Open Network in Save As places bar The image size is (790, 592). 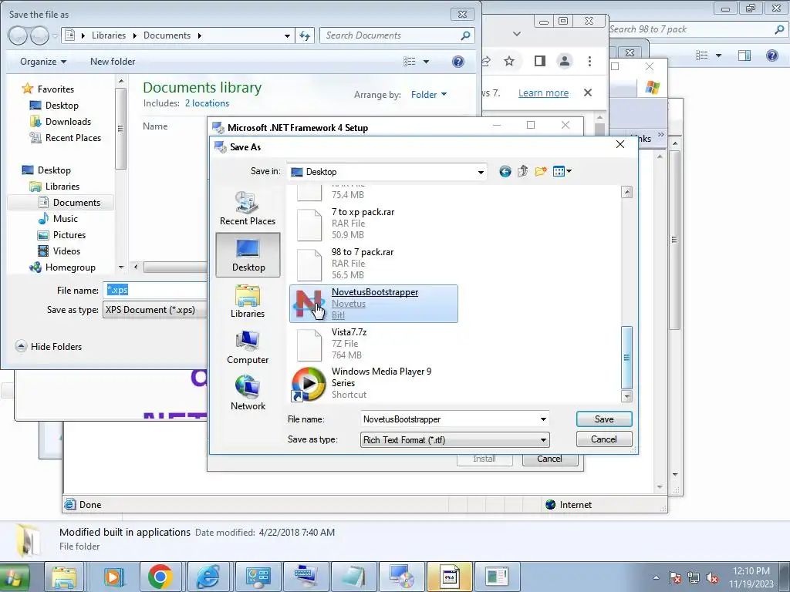click(248, 394)
